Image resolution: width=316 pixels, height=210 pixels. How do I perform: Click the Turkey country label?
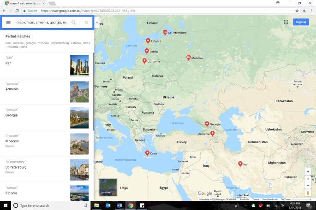tap(182, 142)
